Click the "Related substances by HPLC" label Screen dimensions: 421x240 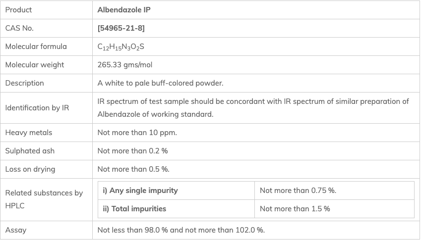(44, 199)
